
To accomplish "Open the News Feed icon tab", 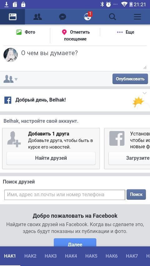I will (x=12, y=17).
